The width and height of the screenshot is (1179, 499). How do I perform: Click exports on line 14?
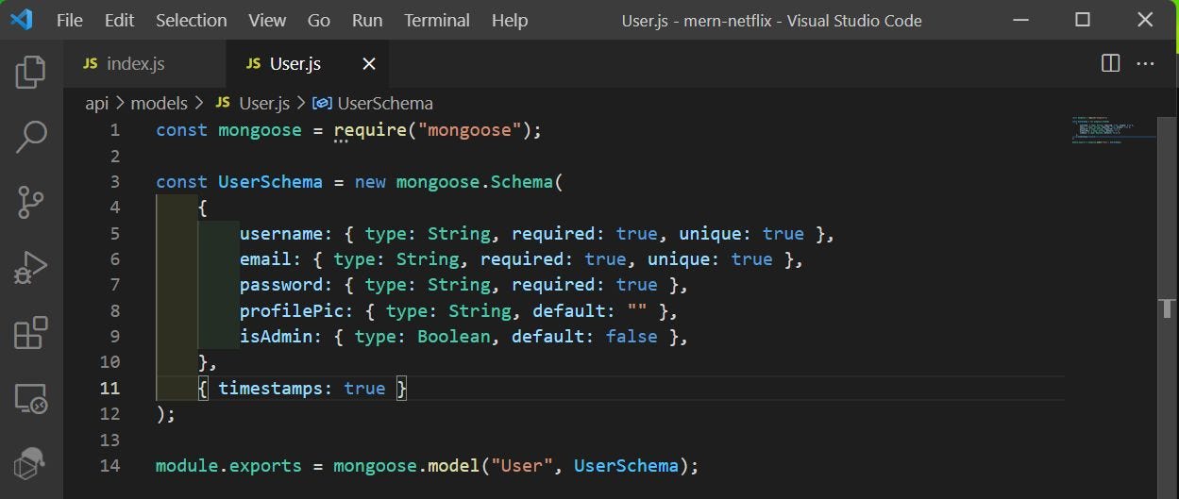[x=265, y=465]
